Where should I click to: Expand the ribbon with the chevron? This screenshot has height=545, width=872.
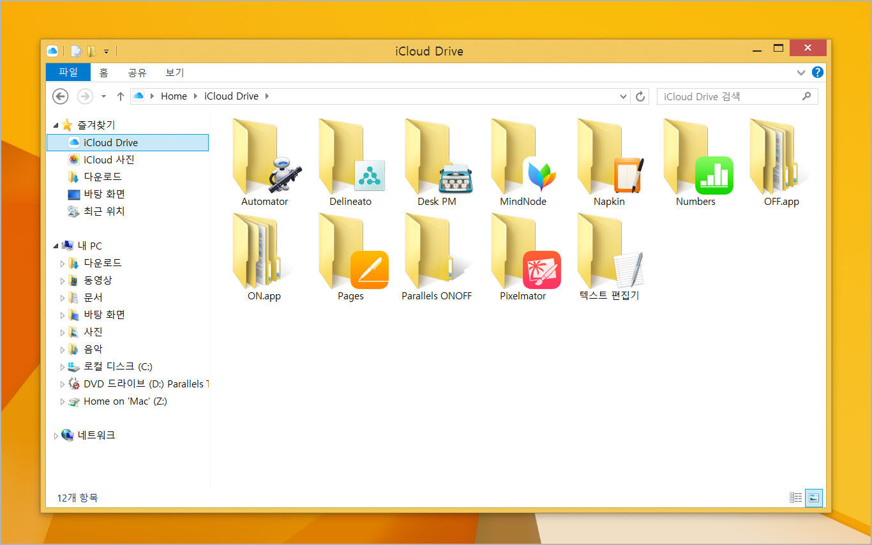[801, 73]
